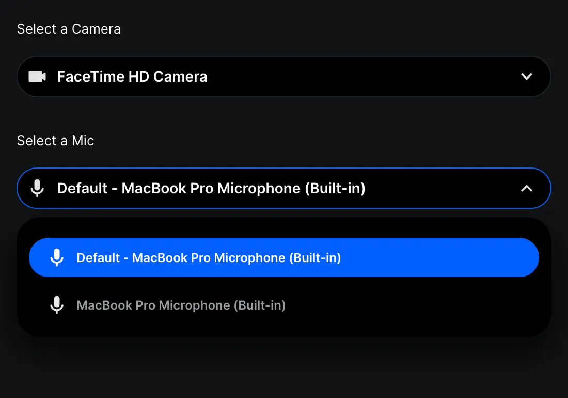Viewport: 568px width, 398px height.
Task: Click the FaceTime HD Camera selector field
Action: point(284,76)
